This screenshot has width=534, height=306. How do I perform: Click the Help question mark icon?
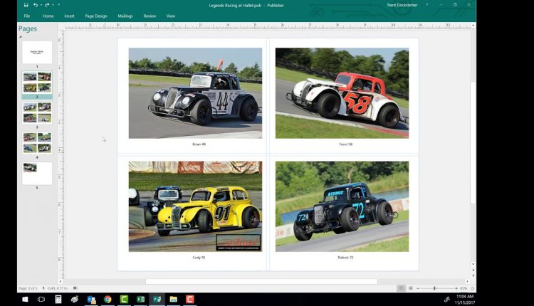tap(426, 5)
